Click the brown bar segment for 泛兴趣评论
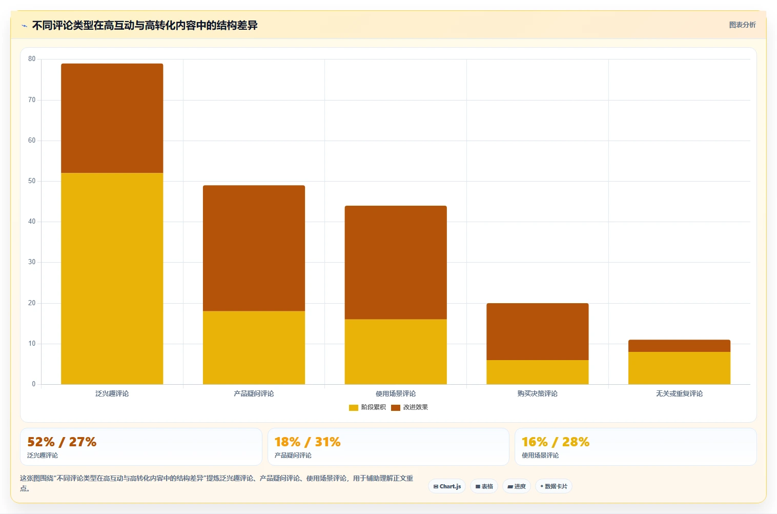777x514 pixels. (x=112, y=118)
